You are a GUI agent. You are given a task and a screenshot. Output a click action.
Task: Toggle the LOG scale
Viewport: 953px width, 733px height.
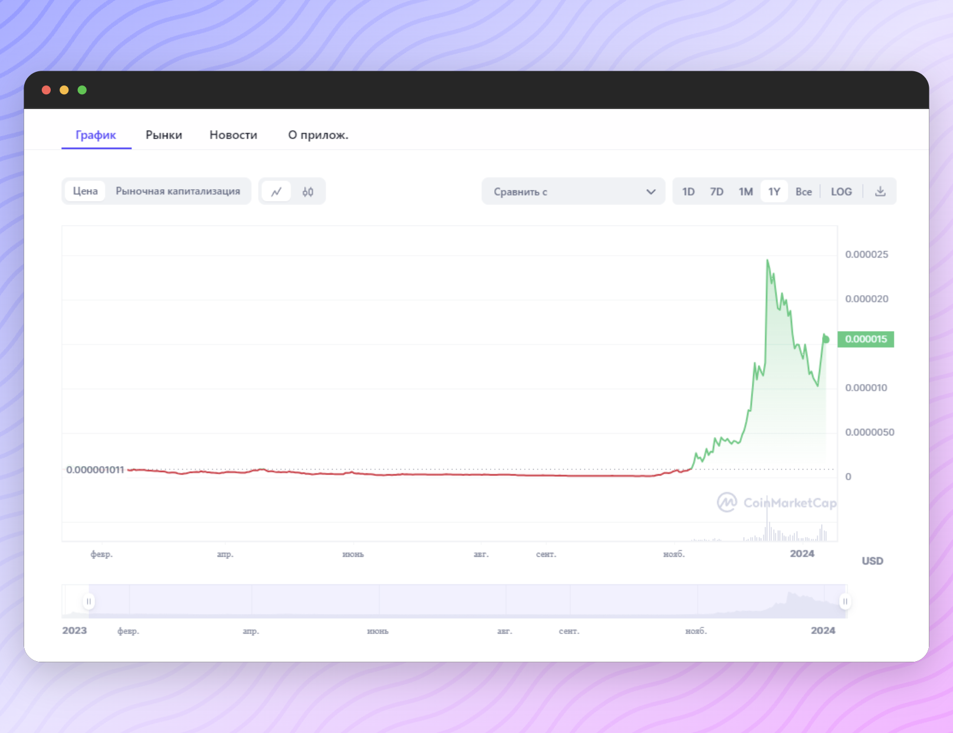842,191
